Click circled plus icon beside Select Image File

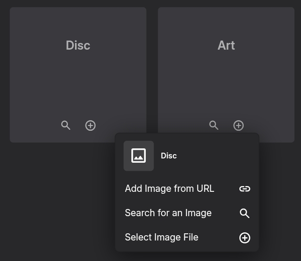pos(245,238)
